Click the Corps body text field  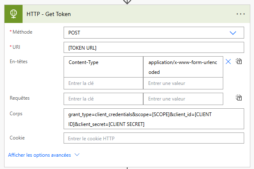pyautogui.click(x=153, y=119)
